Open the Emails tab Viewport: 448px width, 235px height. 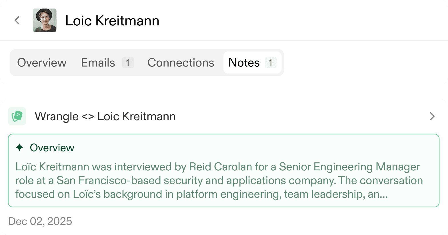[98, 63]
